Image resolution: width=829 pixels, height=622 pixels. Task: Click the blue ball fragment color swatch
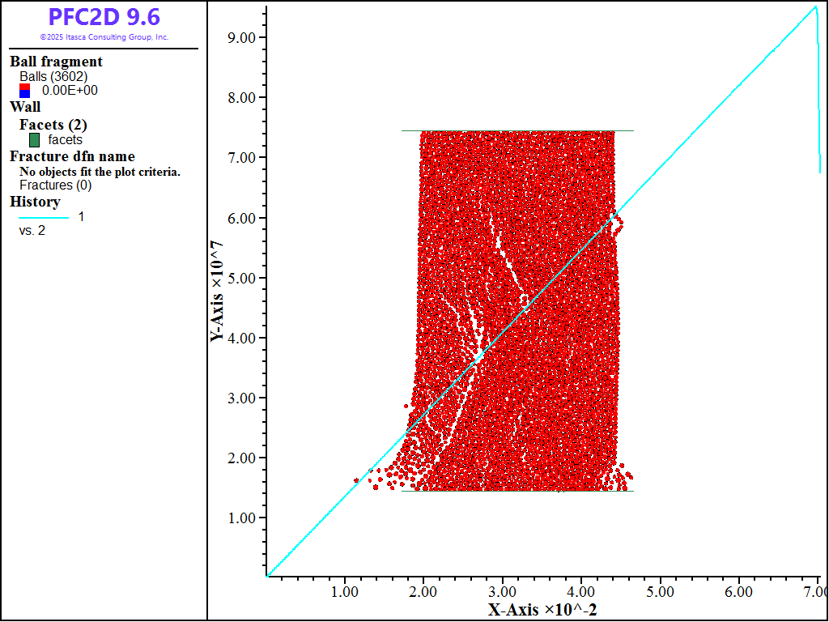pos(25,95)
